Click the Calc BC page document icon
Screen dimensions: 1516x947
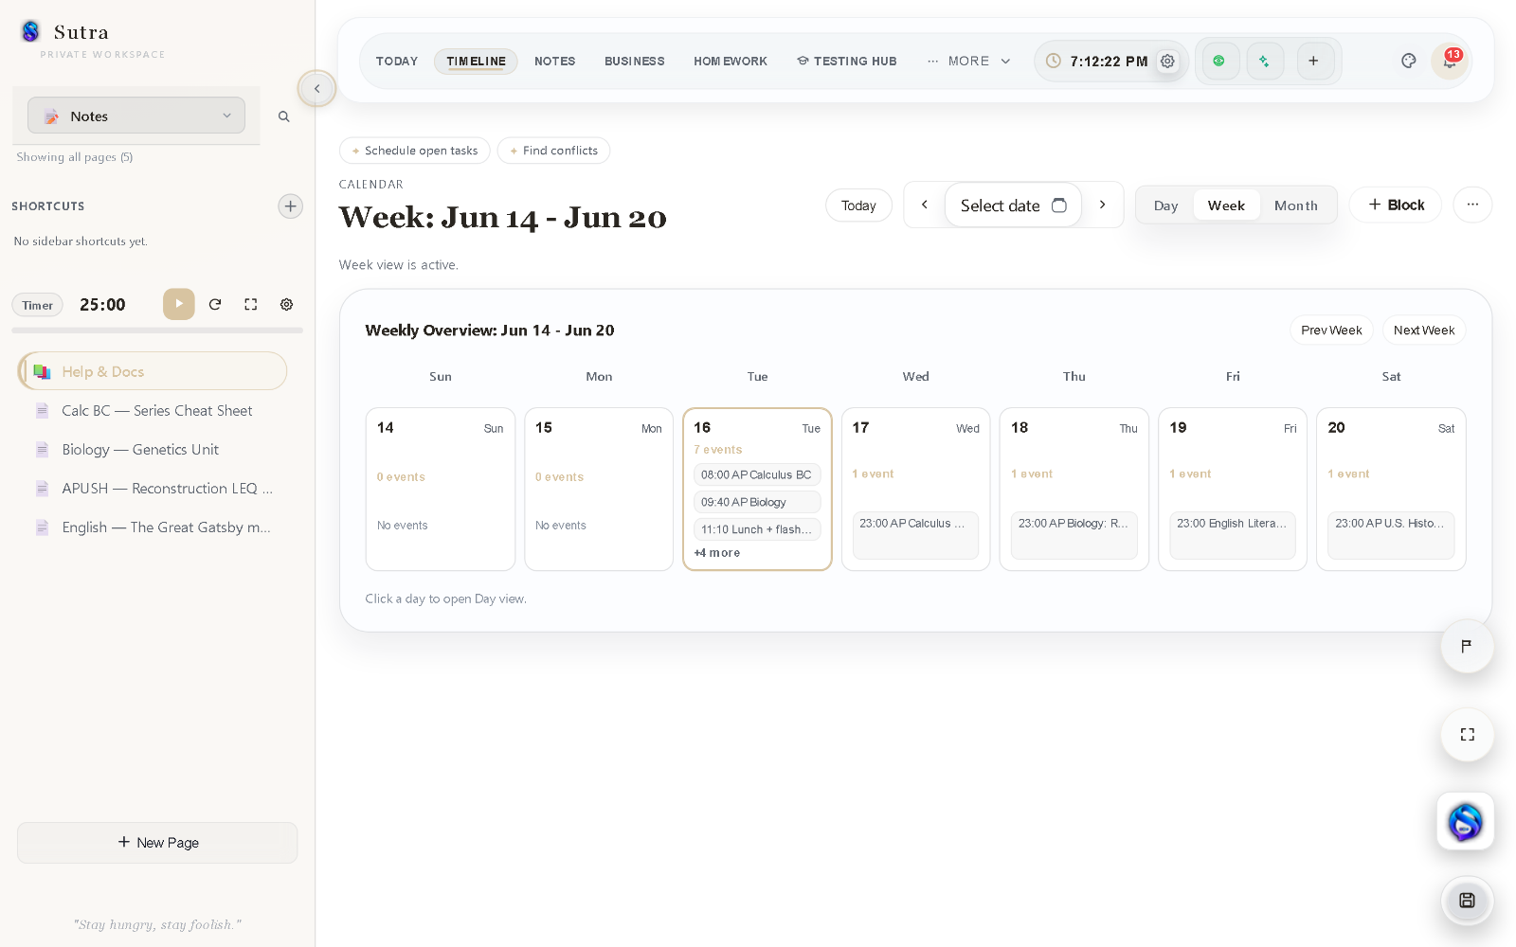(x=42, y=410)
